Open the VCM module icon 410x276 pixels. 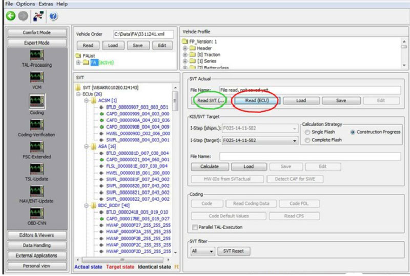36,77
